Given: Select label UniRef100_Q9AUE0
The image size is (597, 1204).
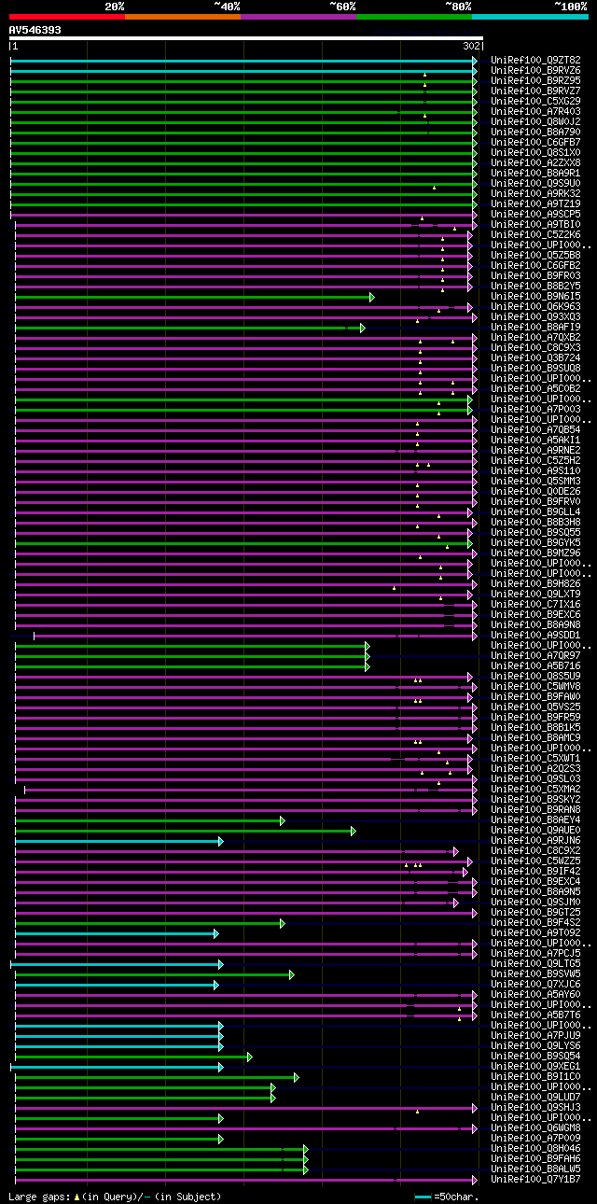Looking at the screenshot, I should (535, 830).
